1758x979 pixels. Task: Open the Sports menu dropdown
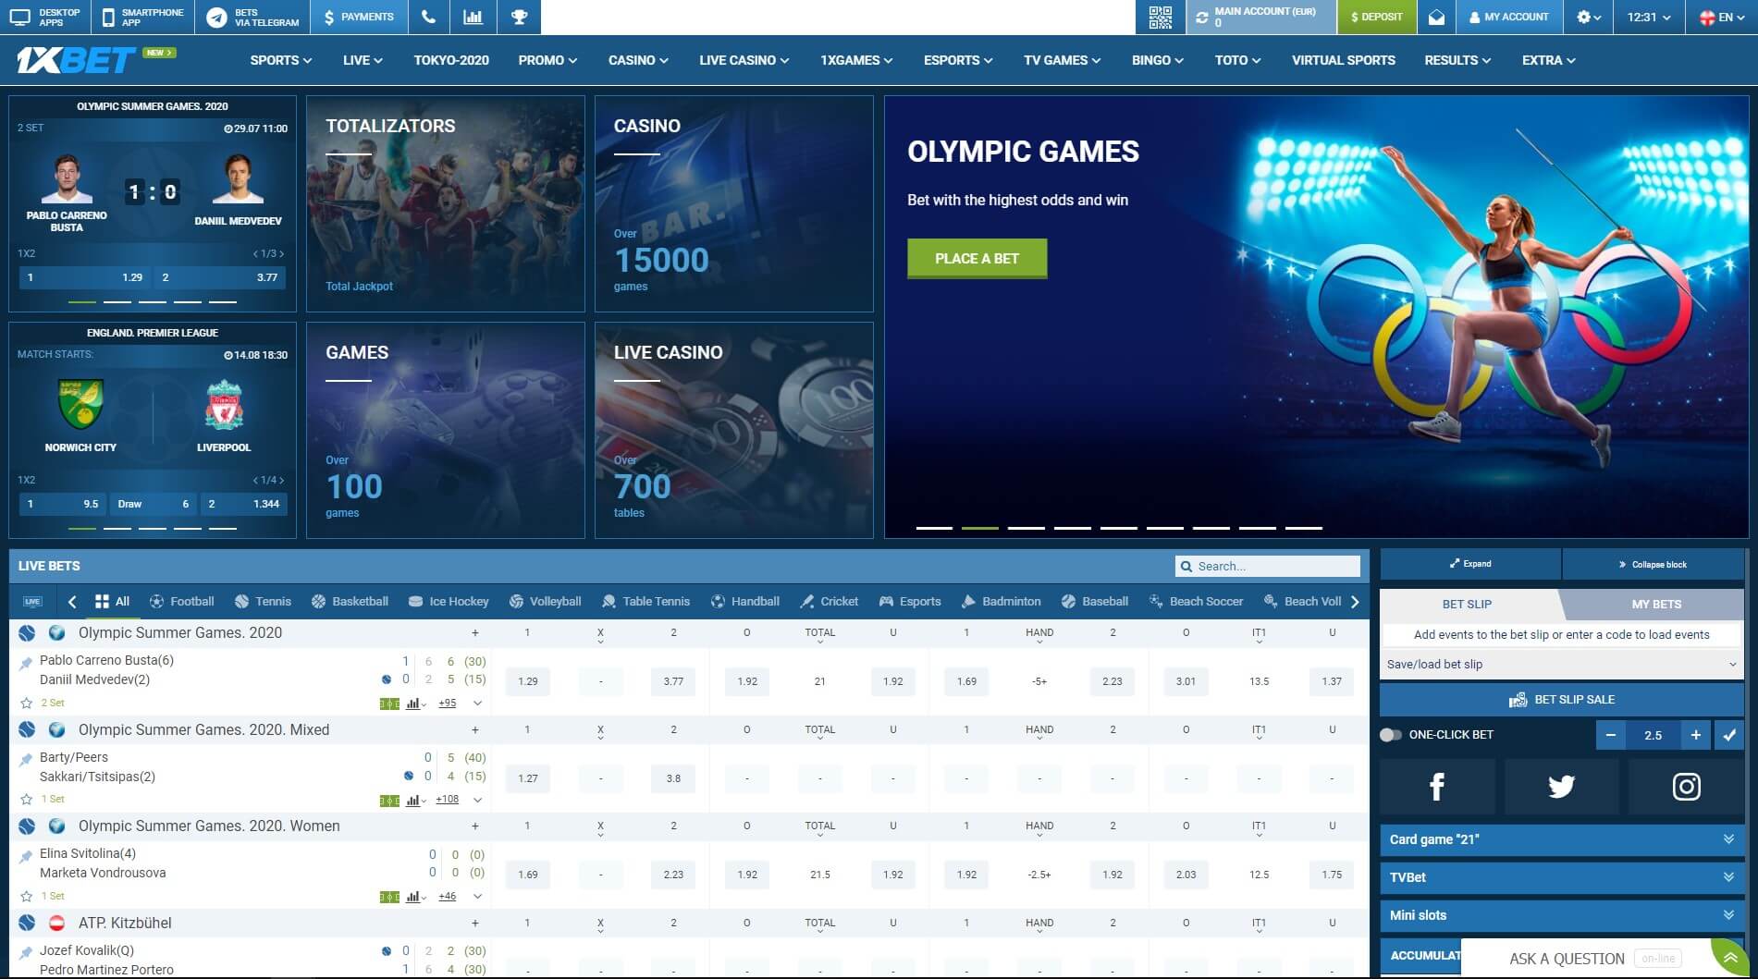(280, 60)
